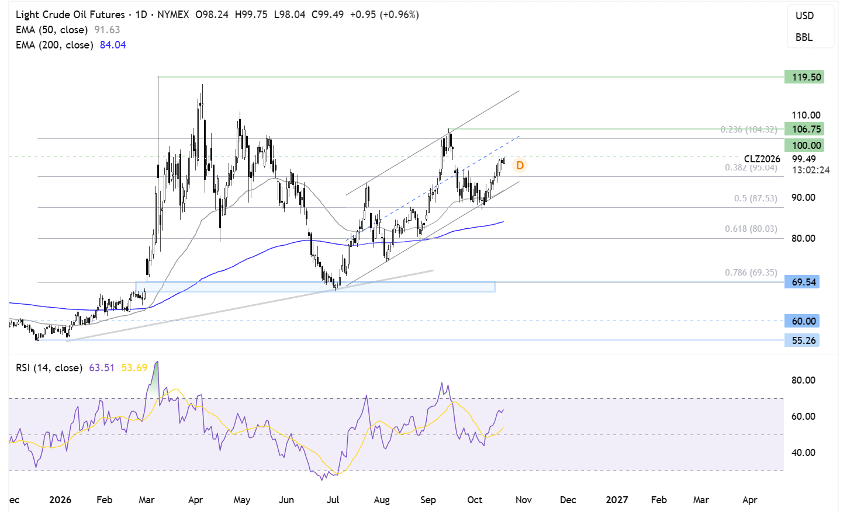Click the CLZ2026 current price label
This screenshot has width=847, height=512.
tap(762, 159)
